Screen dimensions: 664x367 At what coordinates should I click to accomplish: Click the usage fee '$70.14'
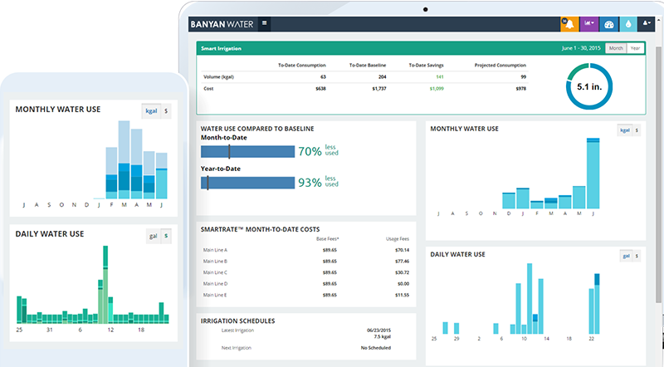pos(402,250)
